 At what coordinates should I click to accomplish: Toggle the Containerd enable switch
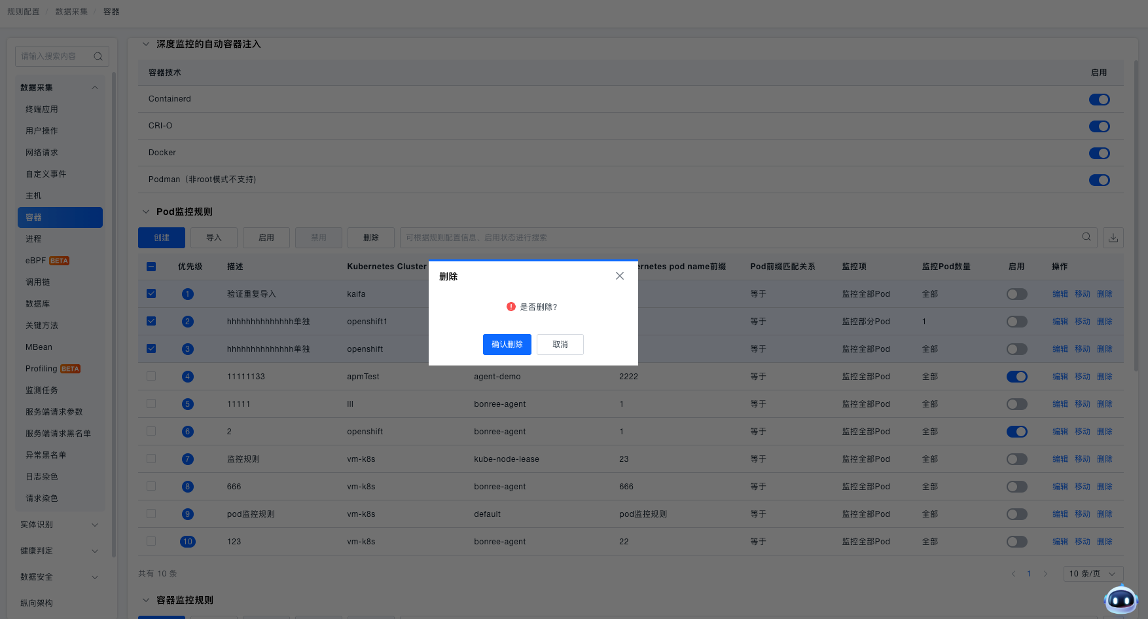pos(1100,100)
